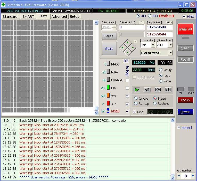Screen dimensions: 197x181
Task: Click the scan results log line
Action: click(64, 177)
